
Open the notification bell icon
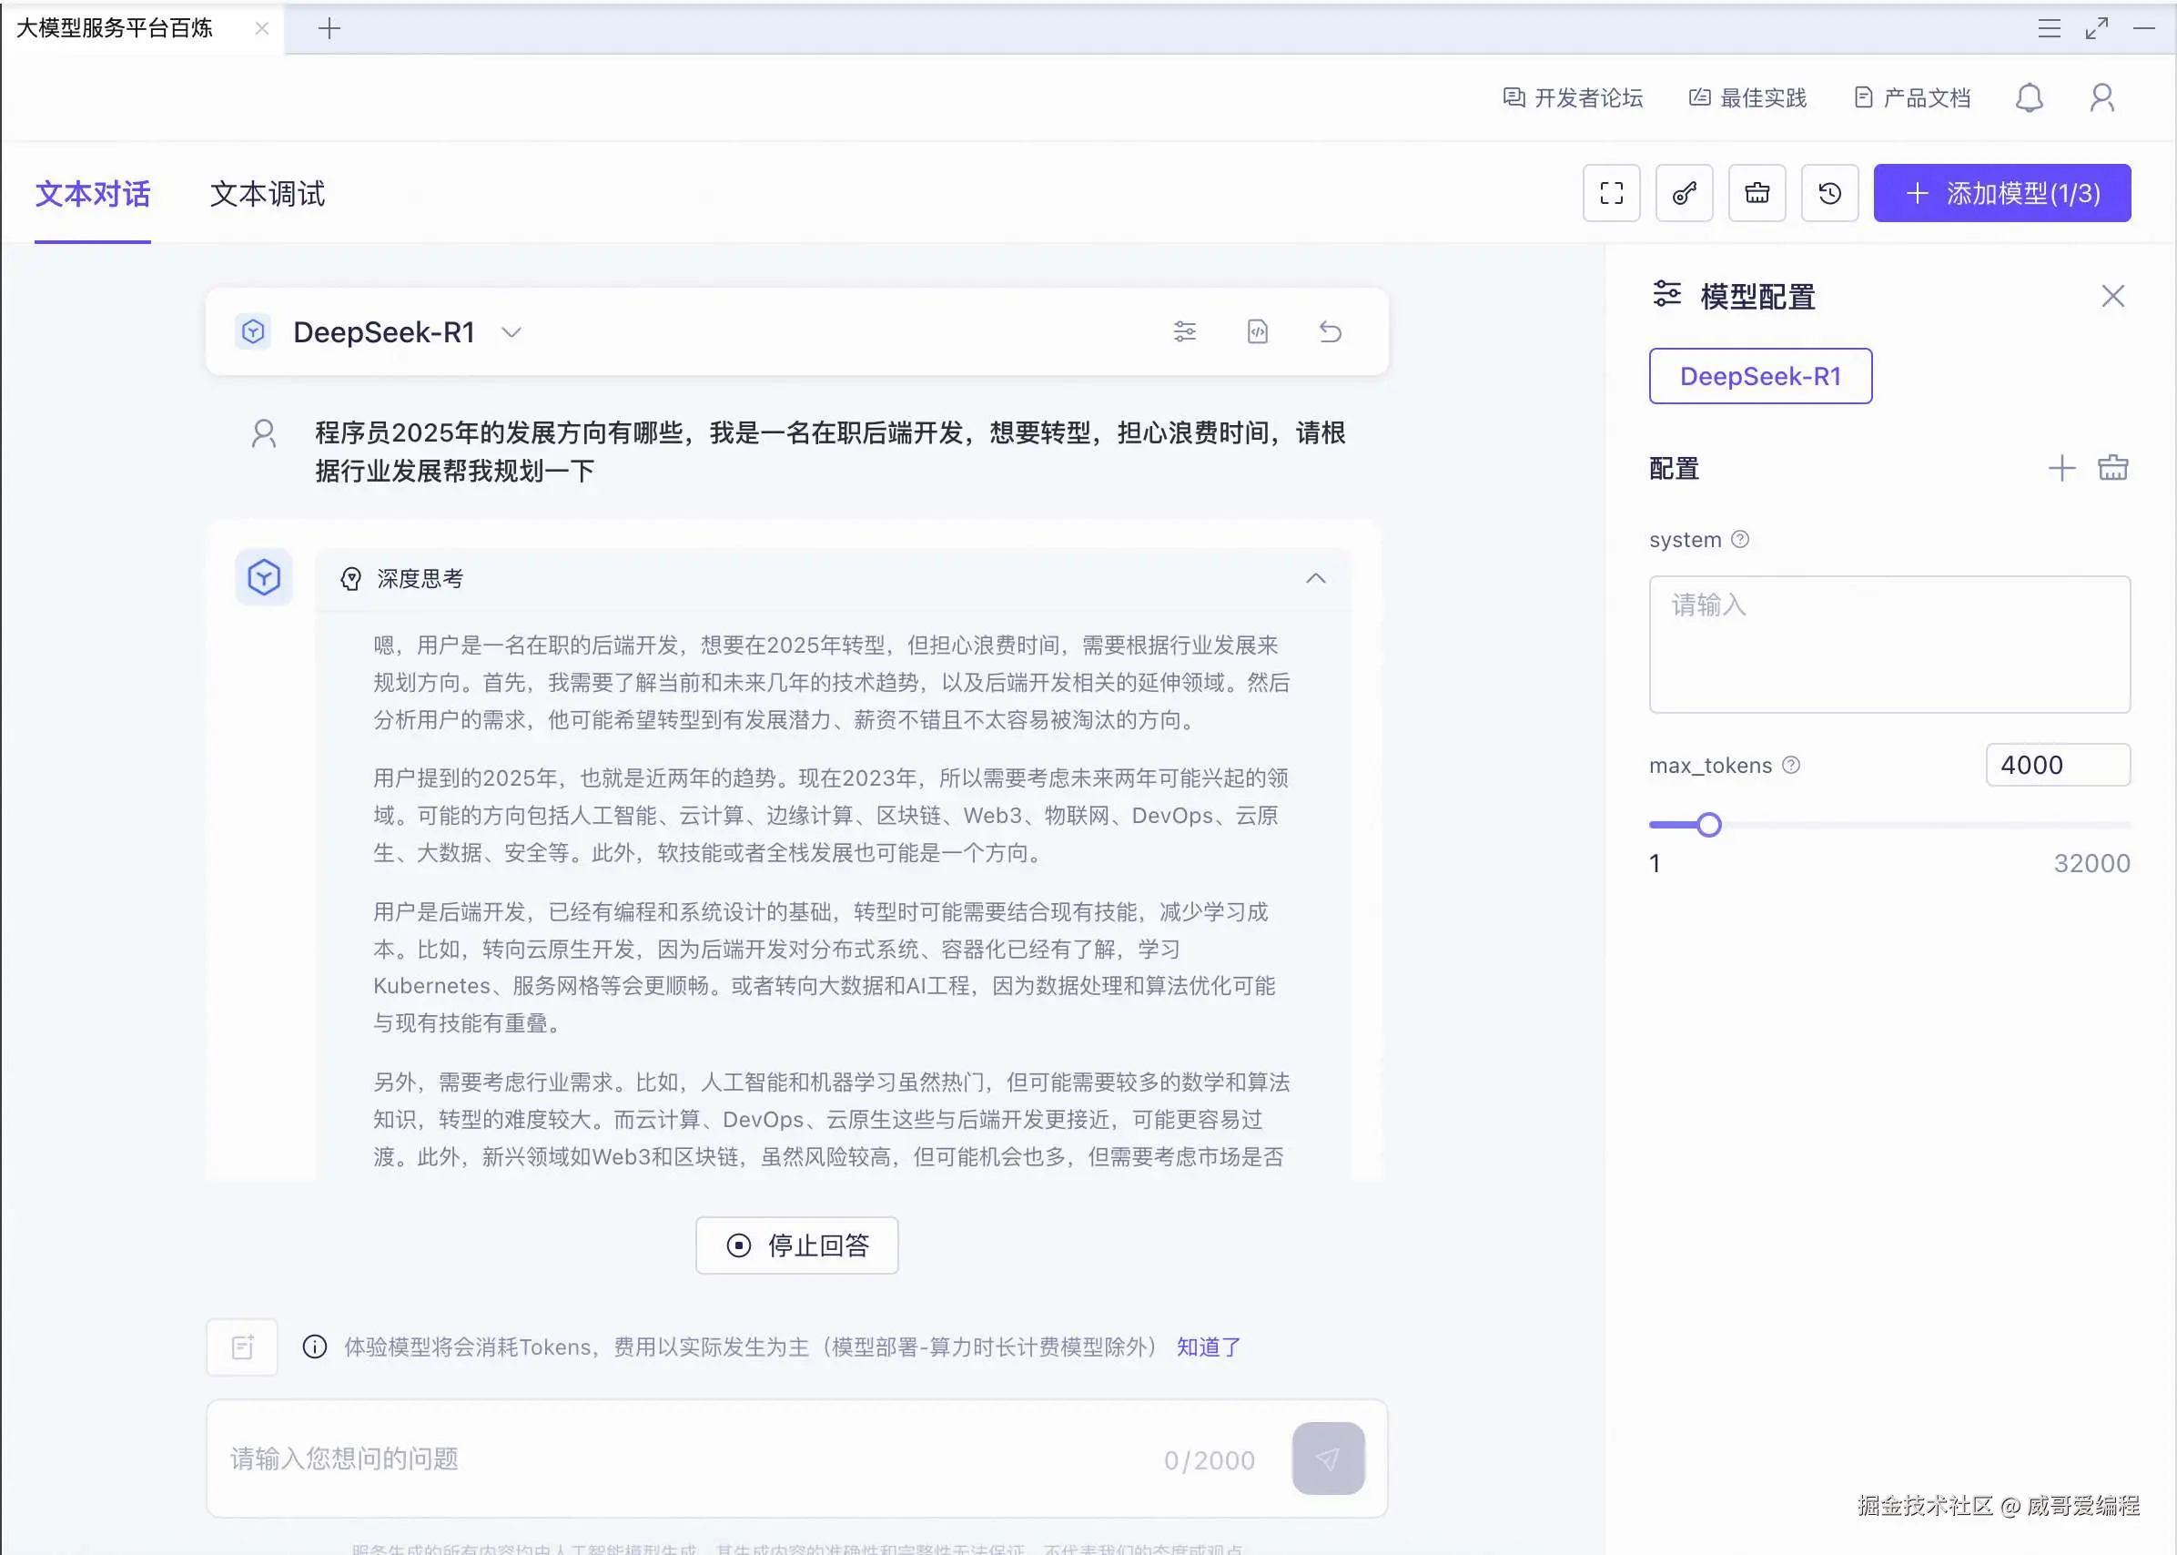[2029, 97]
